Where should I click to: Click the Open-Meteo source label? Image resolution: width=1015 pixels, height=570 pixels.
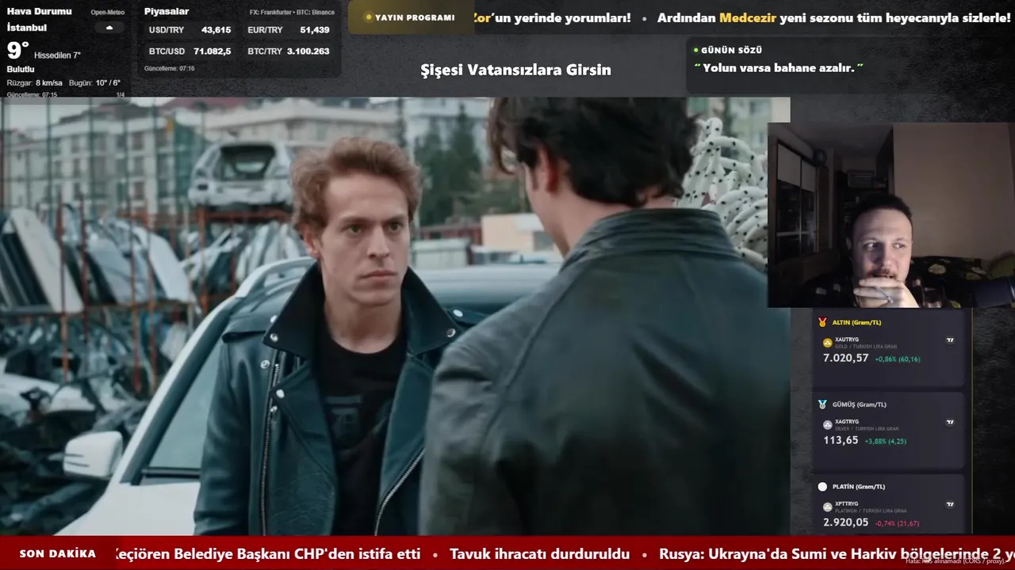pos(107,13)
